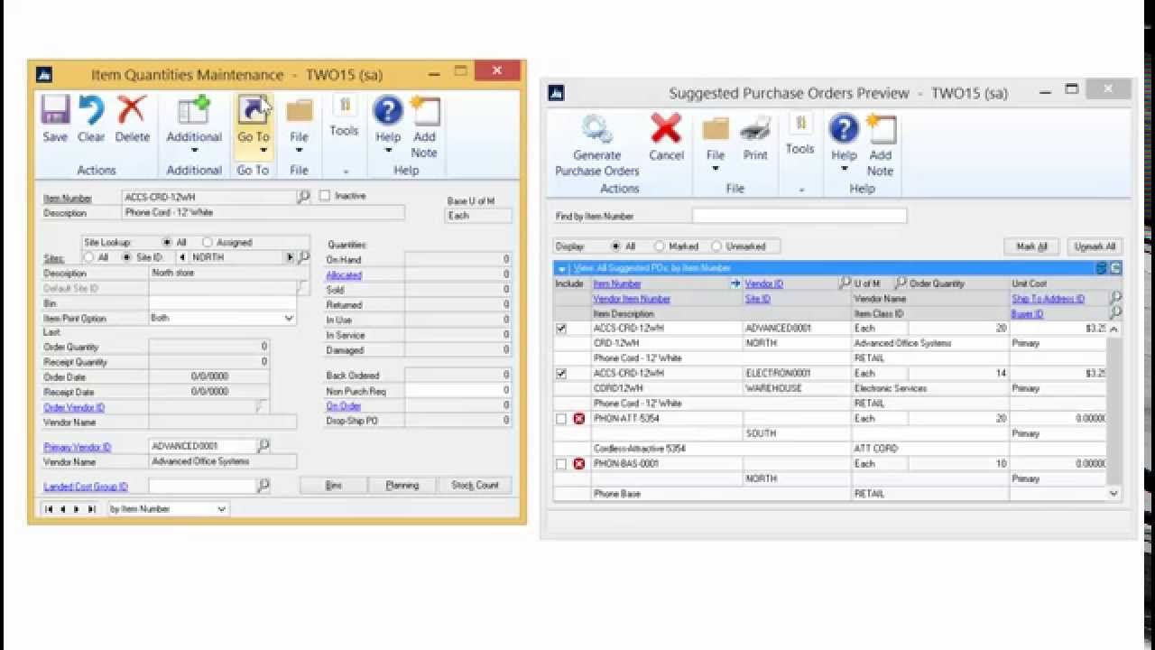This screenshot has width=1155, height=650.
Task: Click the Print icon
Action: click(754, 129)
